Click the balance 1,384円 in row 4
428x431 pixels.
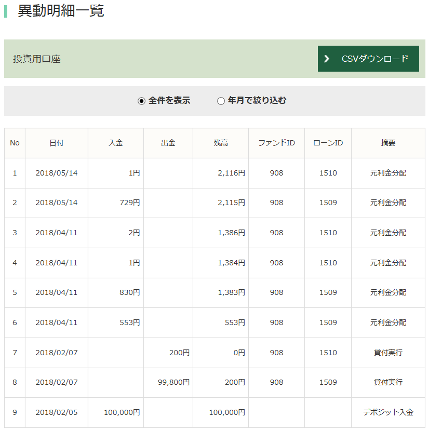coord(231,263)
